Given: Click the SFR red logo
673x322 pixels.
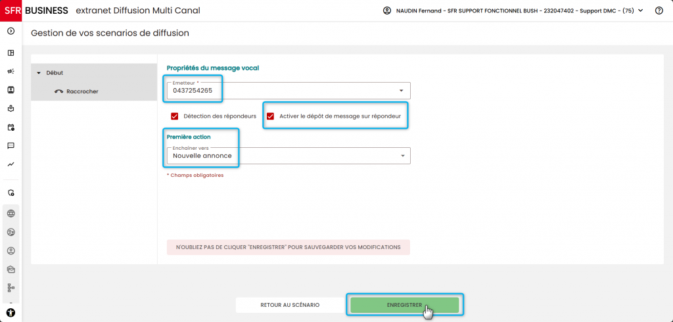Looking at the screenshot, I should click(x=11, y=11).
